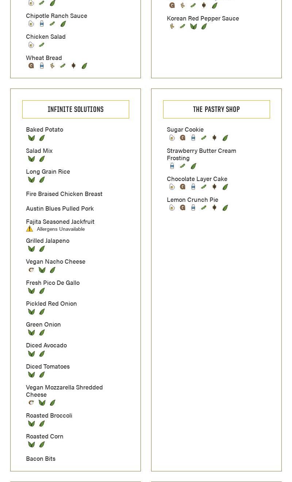Click the vegan icon under Korean Red Pepper Sauce
This screenshot has height=482, width=292.
click(193, 26)
